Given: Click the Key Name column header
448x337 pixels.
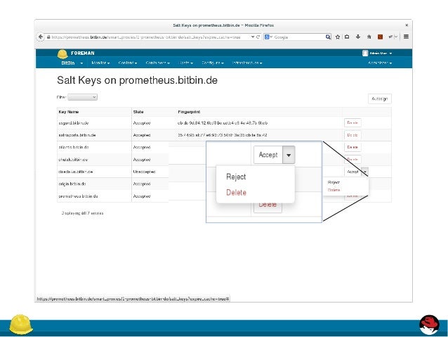Looking at the screenshot, I should coord(69,112).
